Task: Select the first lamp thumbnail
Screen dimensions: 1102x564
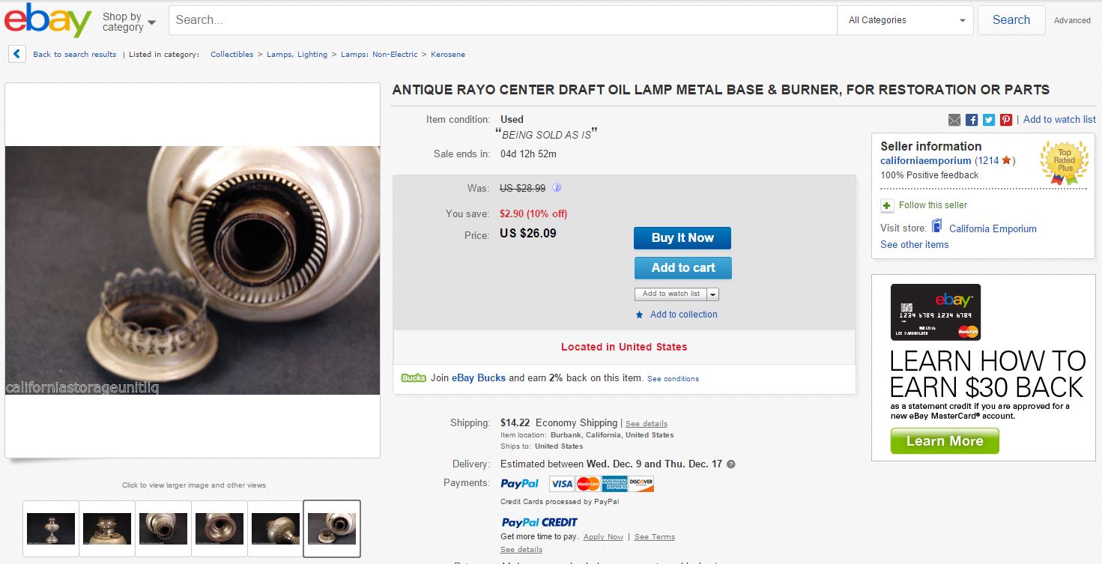Action: [51, 529]
